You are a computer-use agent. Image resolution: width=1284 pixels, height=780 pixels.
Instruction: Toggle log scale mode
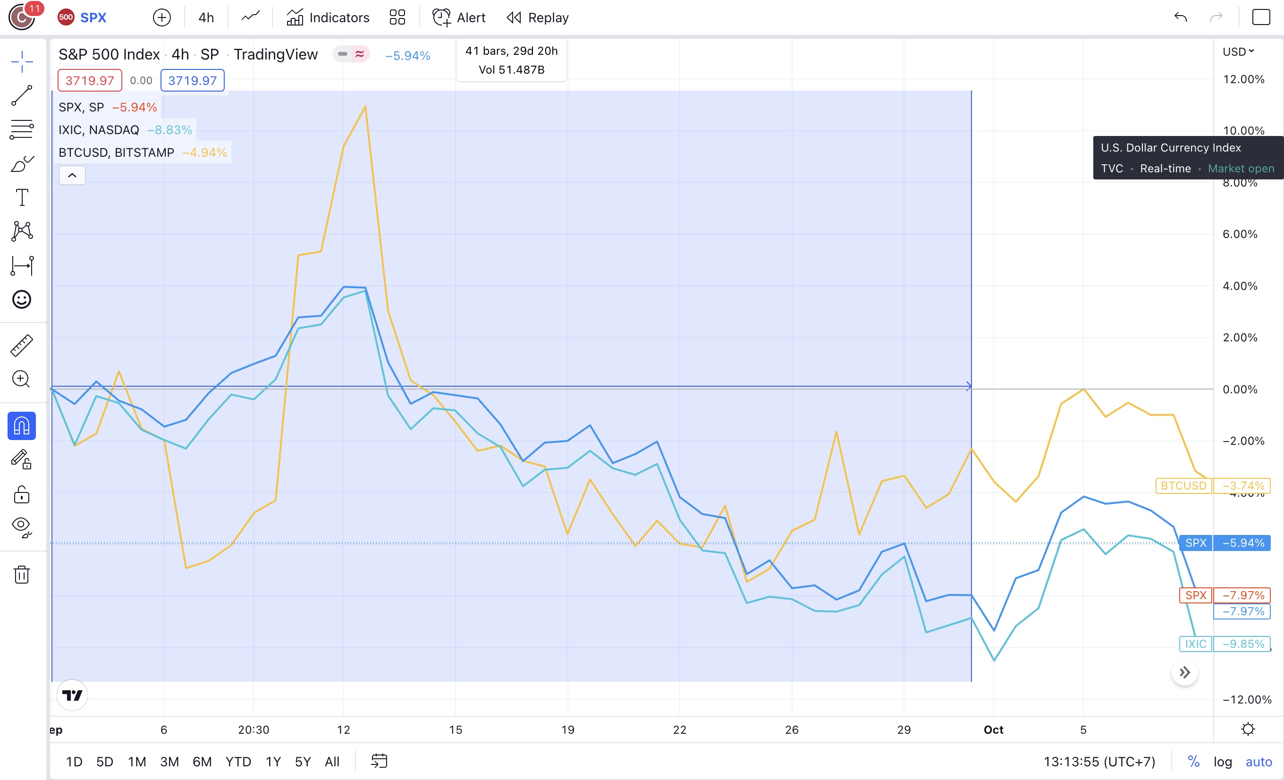[x=1223, y=762]
